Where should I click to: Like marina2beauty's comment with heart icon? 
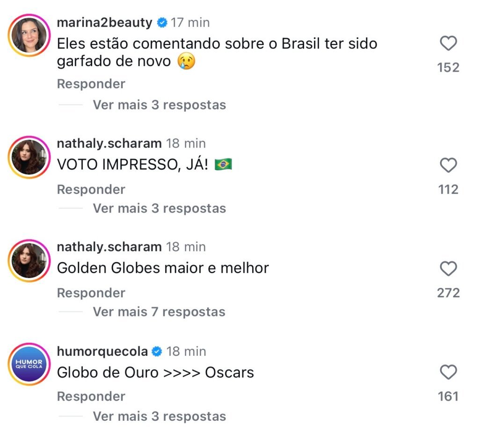pyautogui.click(x=449, y=44)
